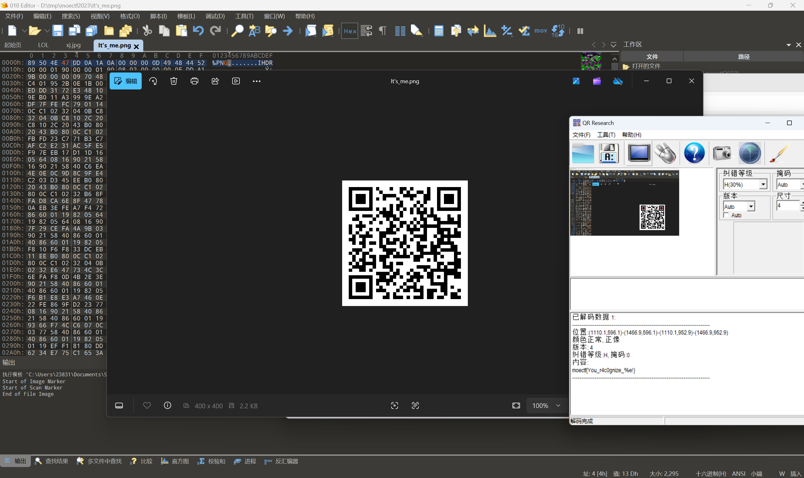Open dropdown arrow next to New file icon

click(x=24, y=31)
